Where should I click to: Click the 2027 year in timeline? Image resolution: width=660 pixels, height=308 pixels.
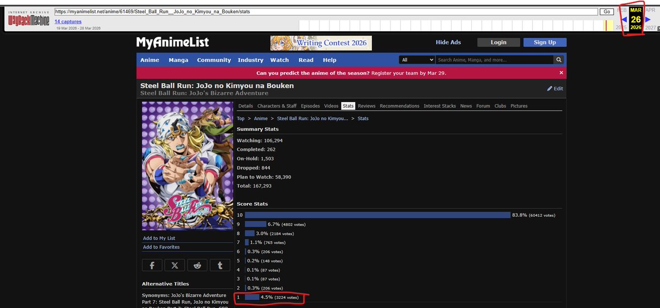pyautogui.click(x=651, y=27)
